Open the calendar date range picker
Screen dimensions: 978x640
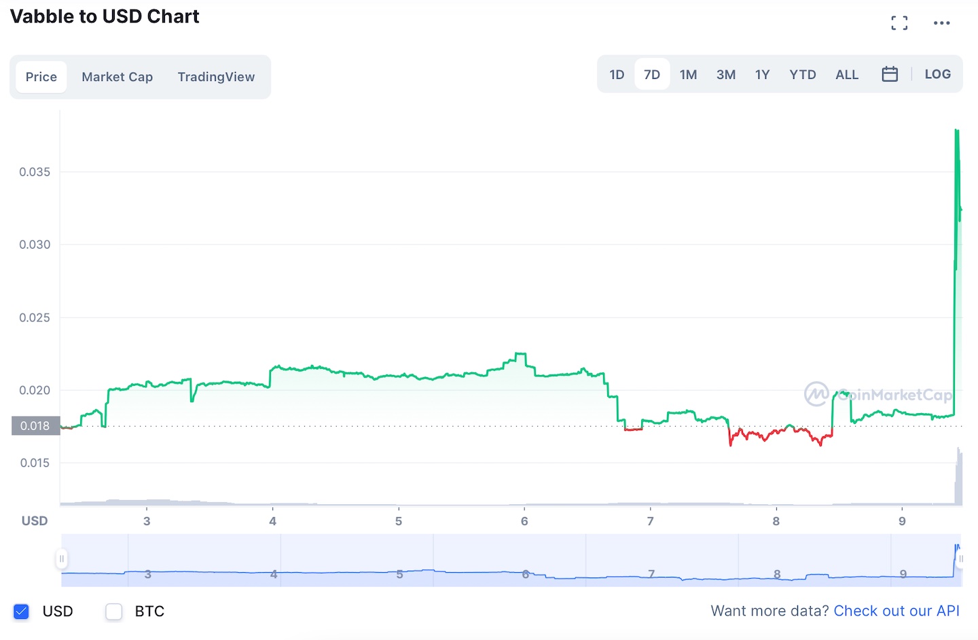pos(890,74)
